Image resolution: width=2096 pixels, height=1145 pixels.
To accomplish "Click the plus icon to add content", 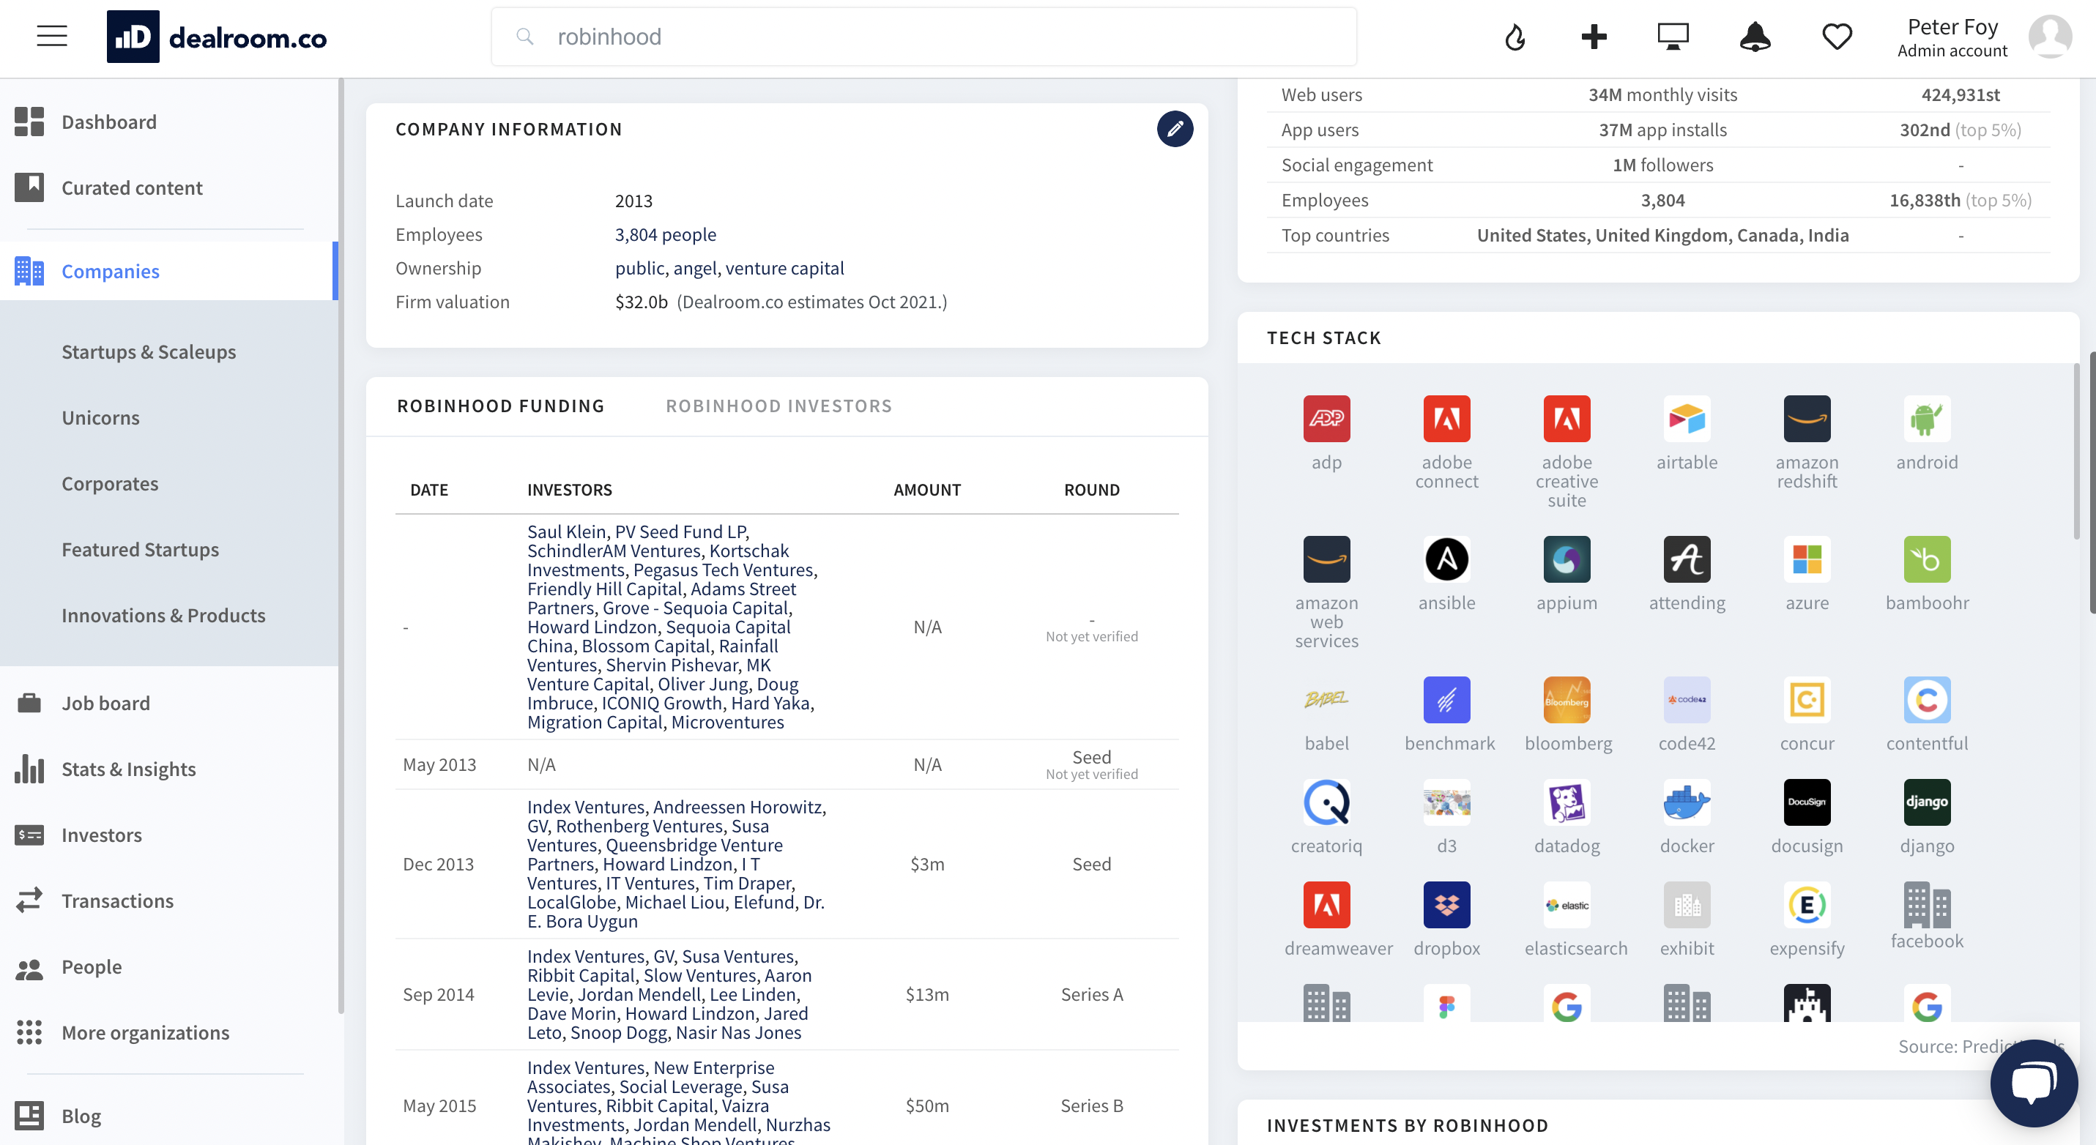I will pos(1593,36).
